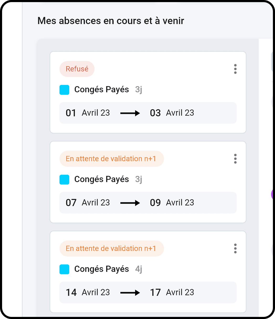The height and width of the screenshot is (319, 275).
Task: Select the start date 07 Avril 23
Action: point(88,203)
